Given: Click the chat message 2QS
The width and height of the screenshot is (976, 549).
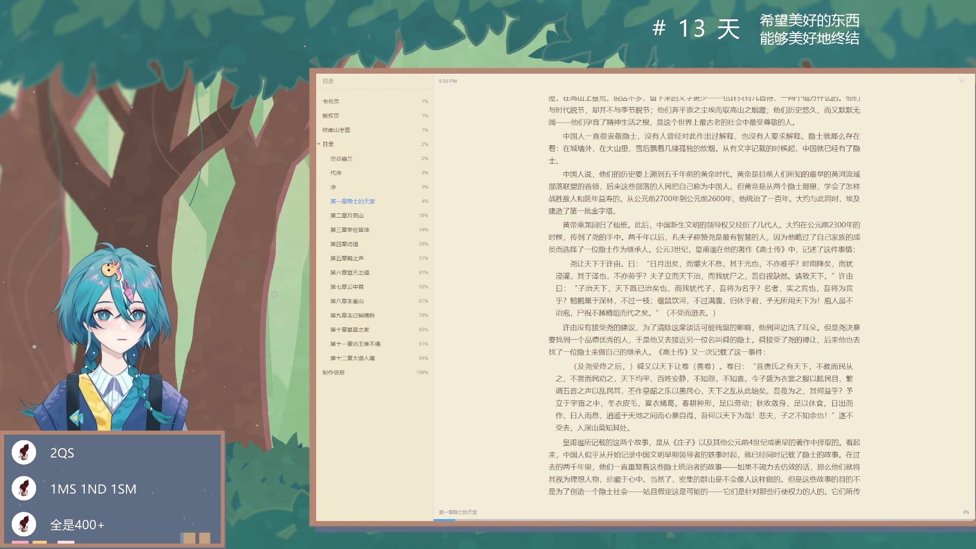Looking at the screenshot, I should click(62, 453).
